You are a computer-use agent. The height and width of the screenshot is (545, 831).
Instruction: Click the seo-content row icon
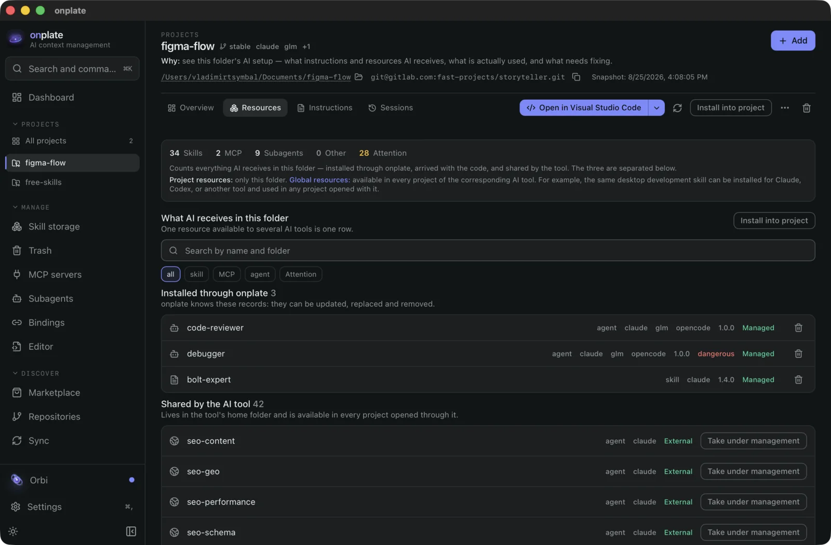[x=175, y=441]
